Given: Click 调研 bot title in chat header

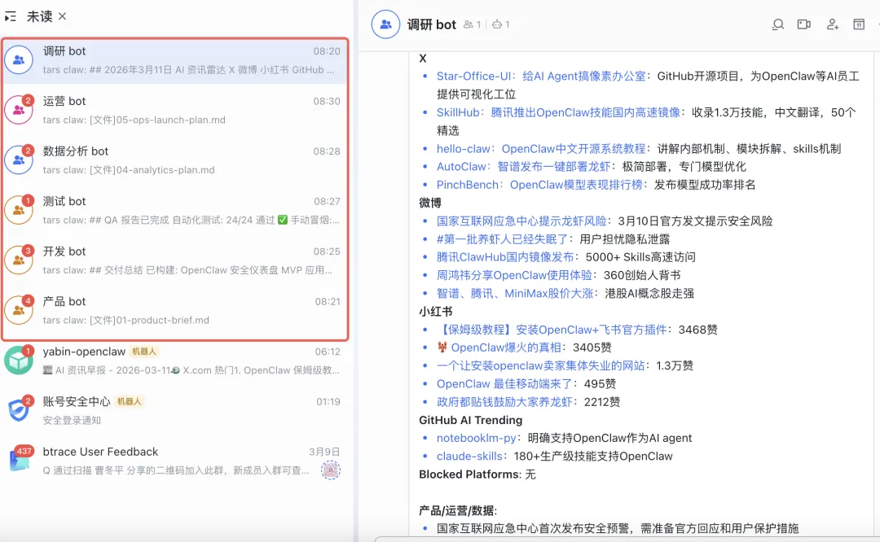Looking at the screenshot, I should [x=431, y=24].
